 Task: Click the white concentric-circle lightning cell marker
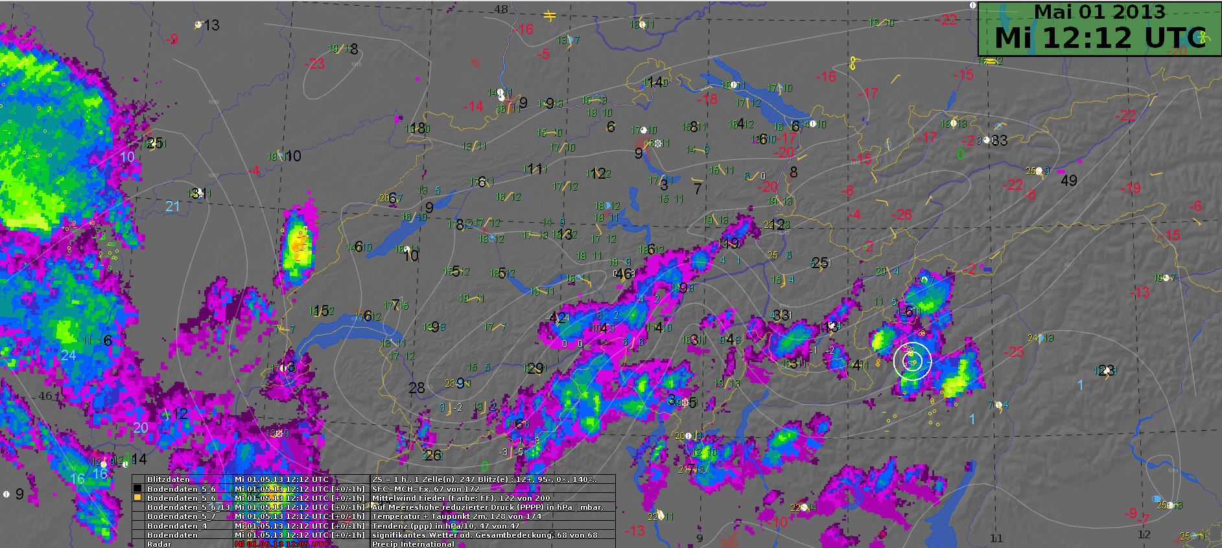pos(911,361)
